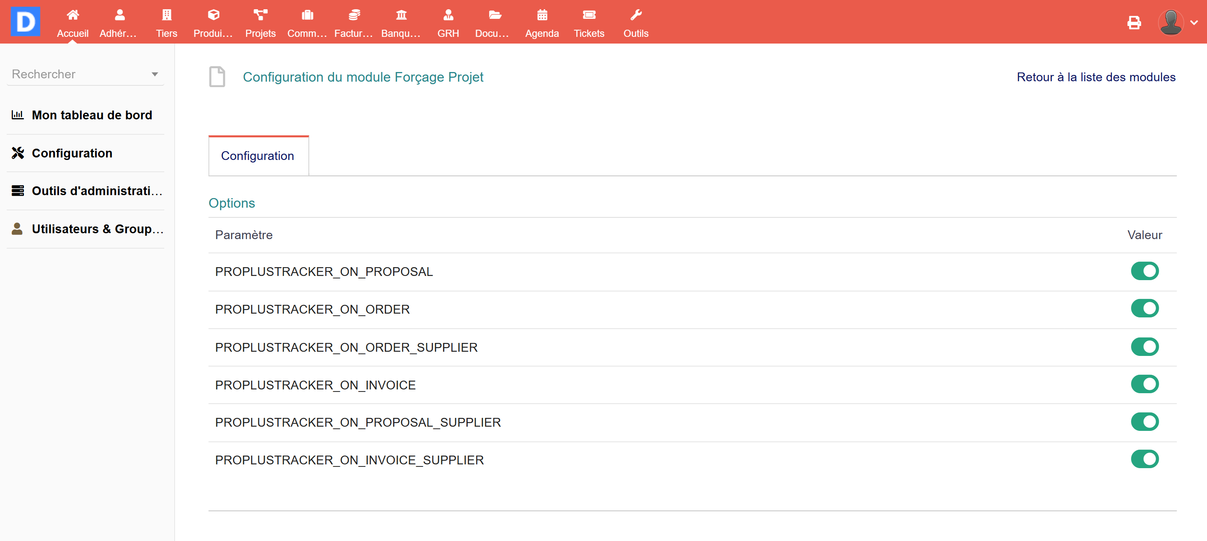The width and height of the screenshot is (1207, 541).
Task: Click the Outils wrench icon
Action: (635, 15)
